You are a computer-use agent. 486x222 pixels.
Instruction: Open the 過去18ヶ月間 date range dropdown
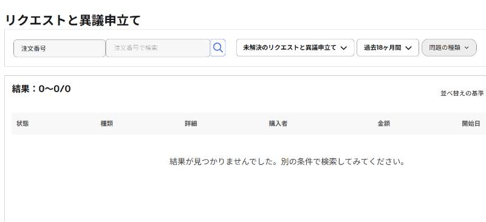(388, 48)
